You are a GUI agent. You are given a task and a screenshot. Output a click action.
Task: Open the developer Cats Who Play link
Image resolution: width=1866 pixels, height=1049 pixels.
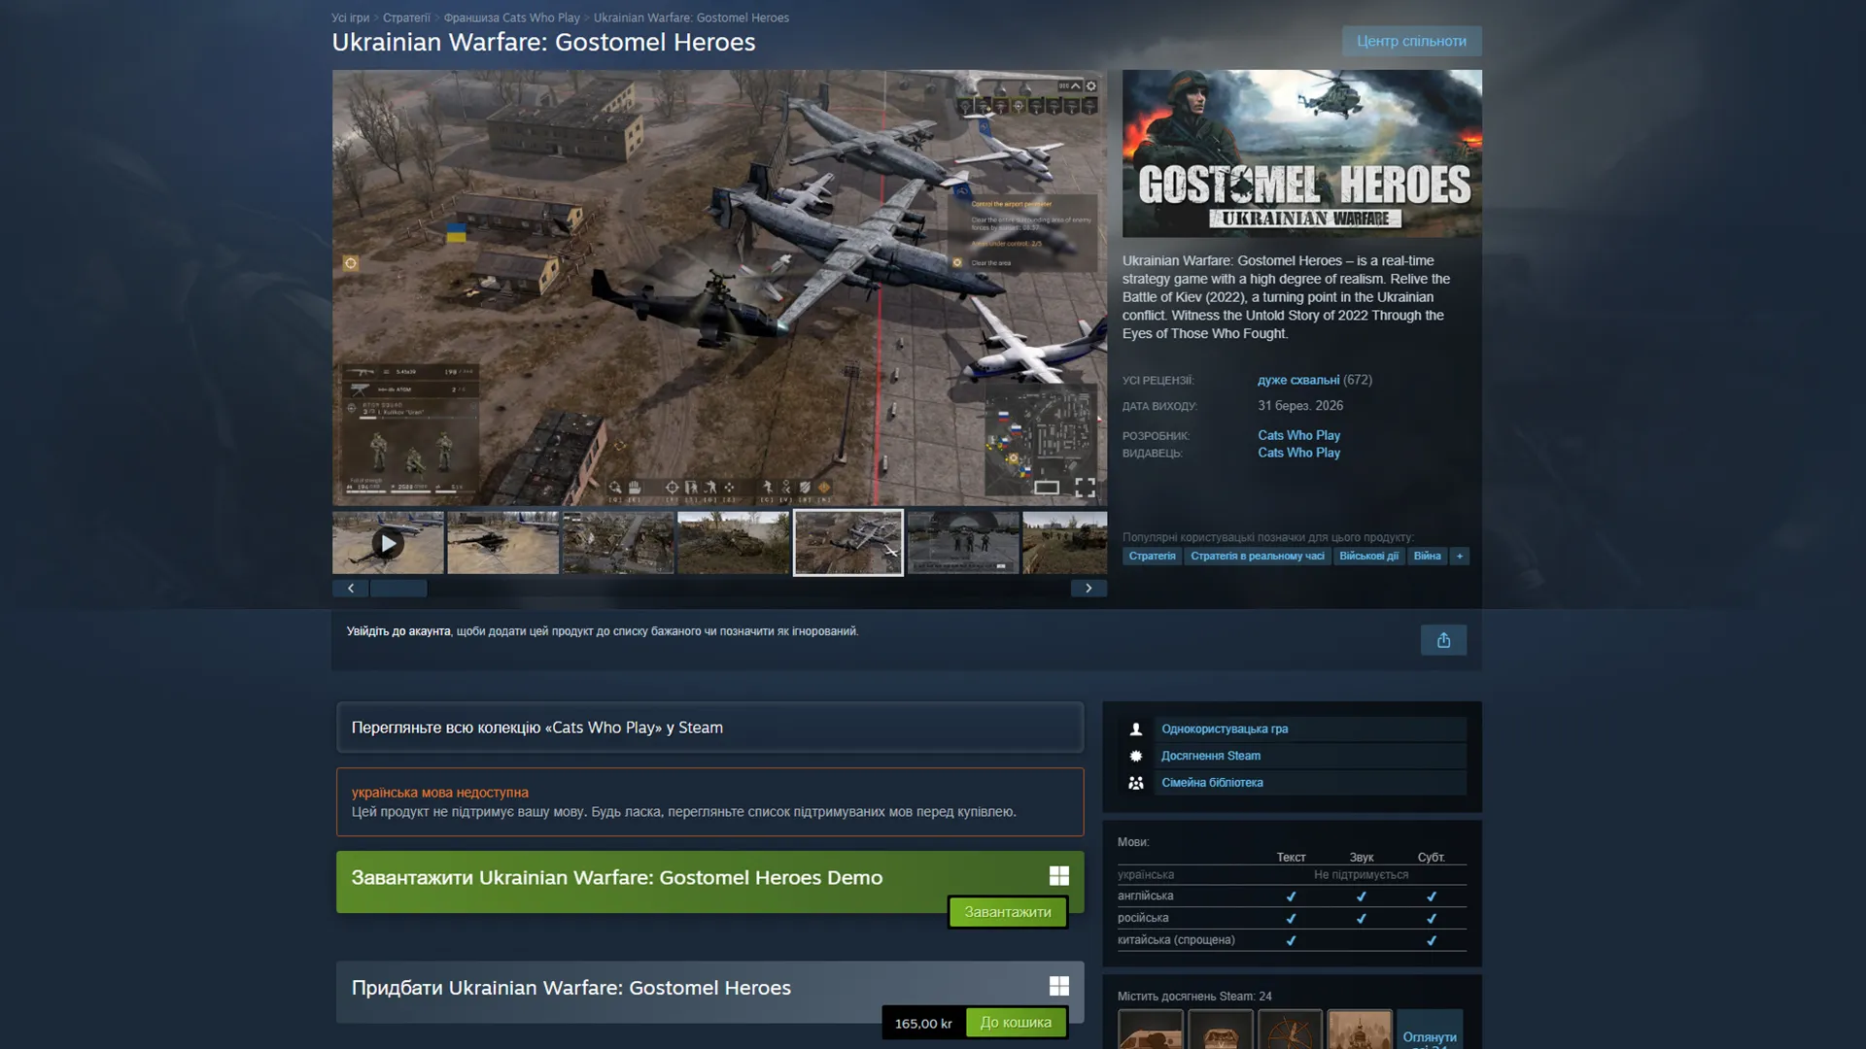1298,435
